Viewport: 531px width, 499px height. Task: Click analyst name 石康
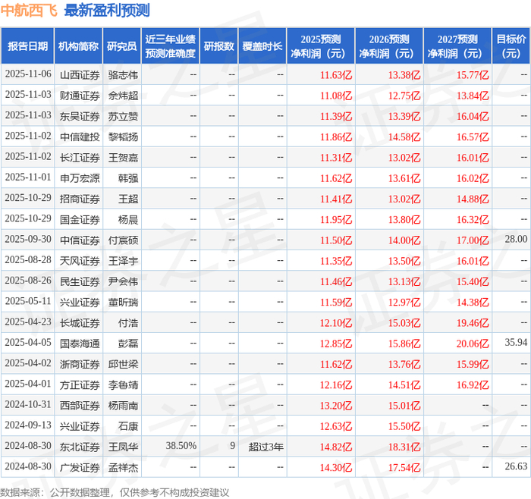pyautogui.click(x=128, y=426)
